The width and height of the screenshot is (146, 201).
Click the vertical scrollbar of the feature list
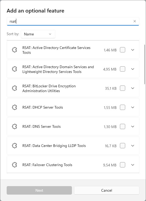coord(145,64)
